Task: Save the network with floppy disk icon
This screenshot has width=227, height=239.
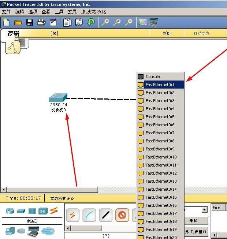Action: (x=30, y=22)
